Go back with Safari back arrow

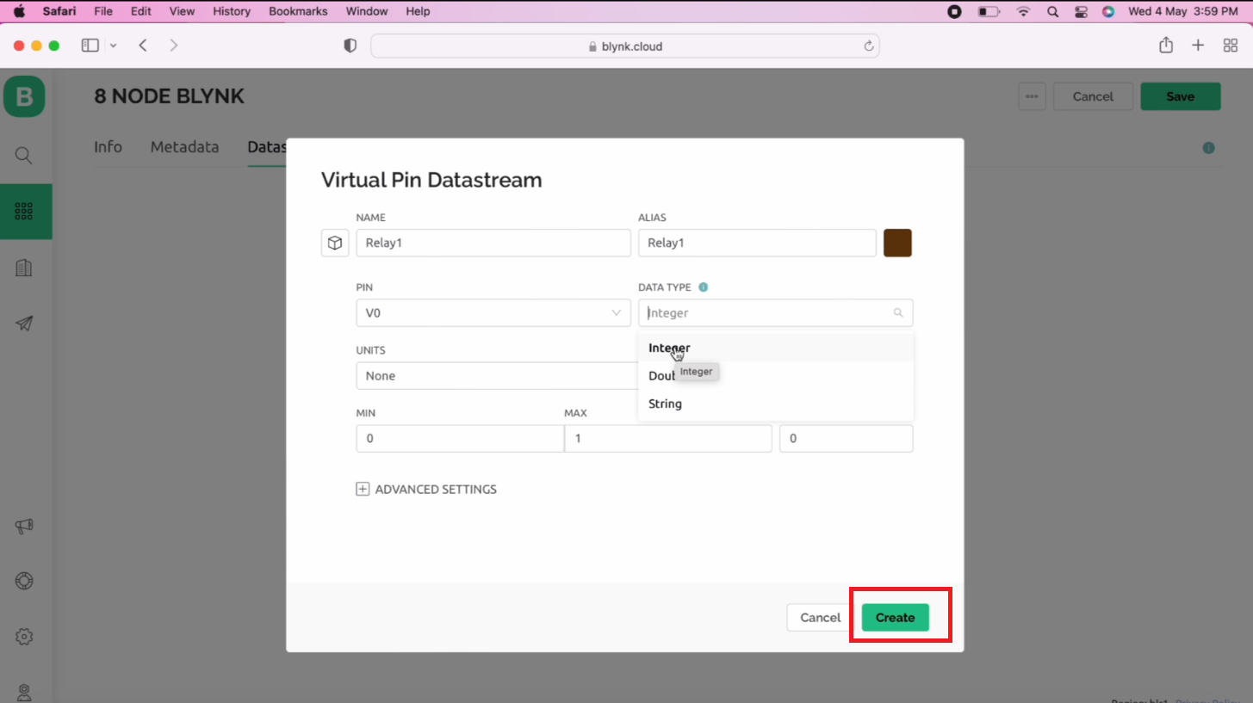pyautogui.click(x=143, y=46)
